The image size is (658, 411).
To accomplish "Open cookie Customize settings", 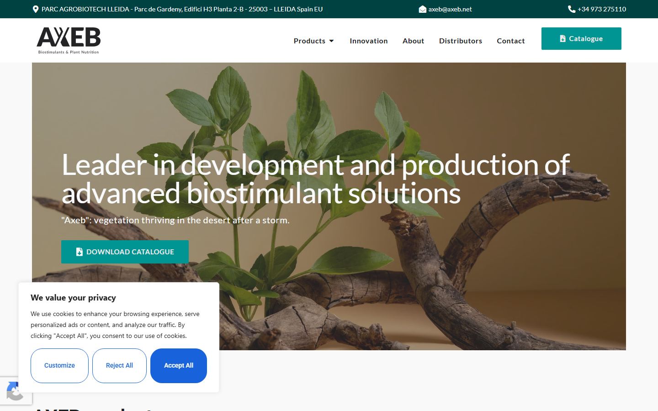I will tap(59, 366).
